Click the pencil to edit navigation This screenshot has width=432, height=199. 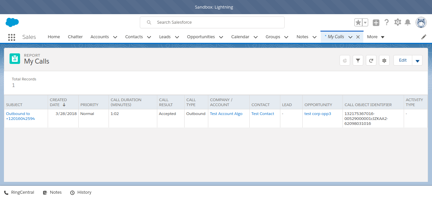[x=424, y=37]
